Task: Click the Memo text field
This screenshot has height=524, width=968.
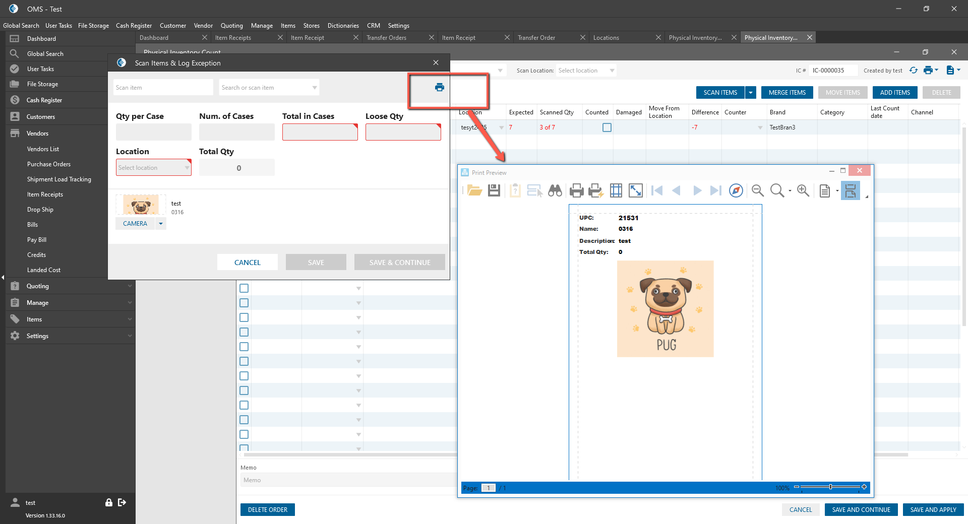Action: (x=348, y=480)
